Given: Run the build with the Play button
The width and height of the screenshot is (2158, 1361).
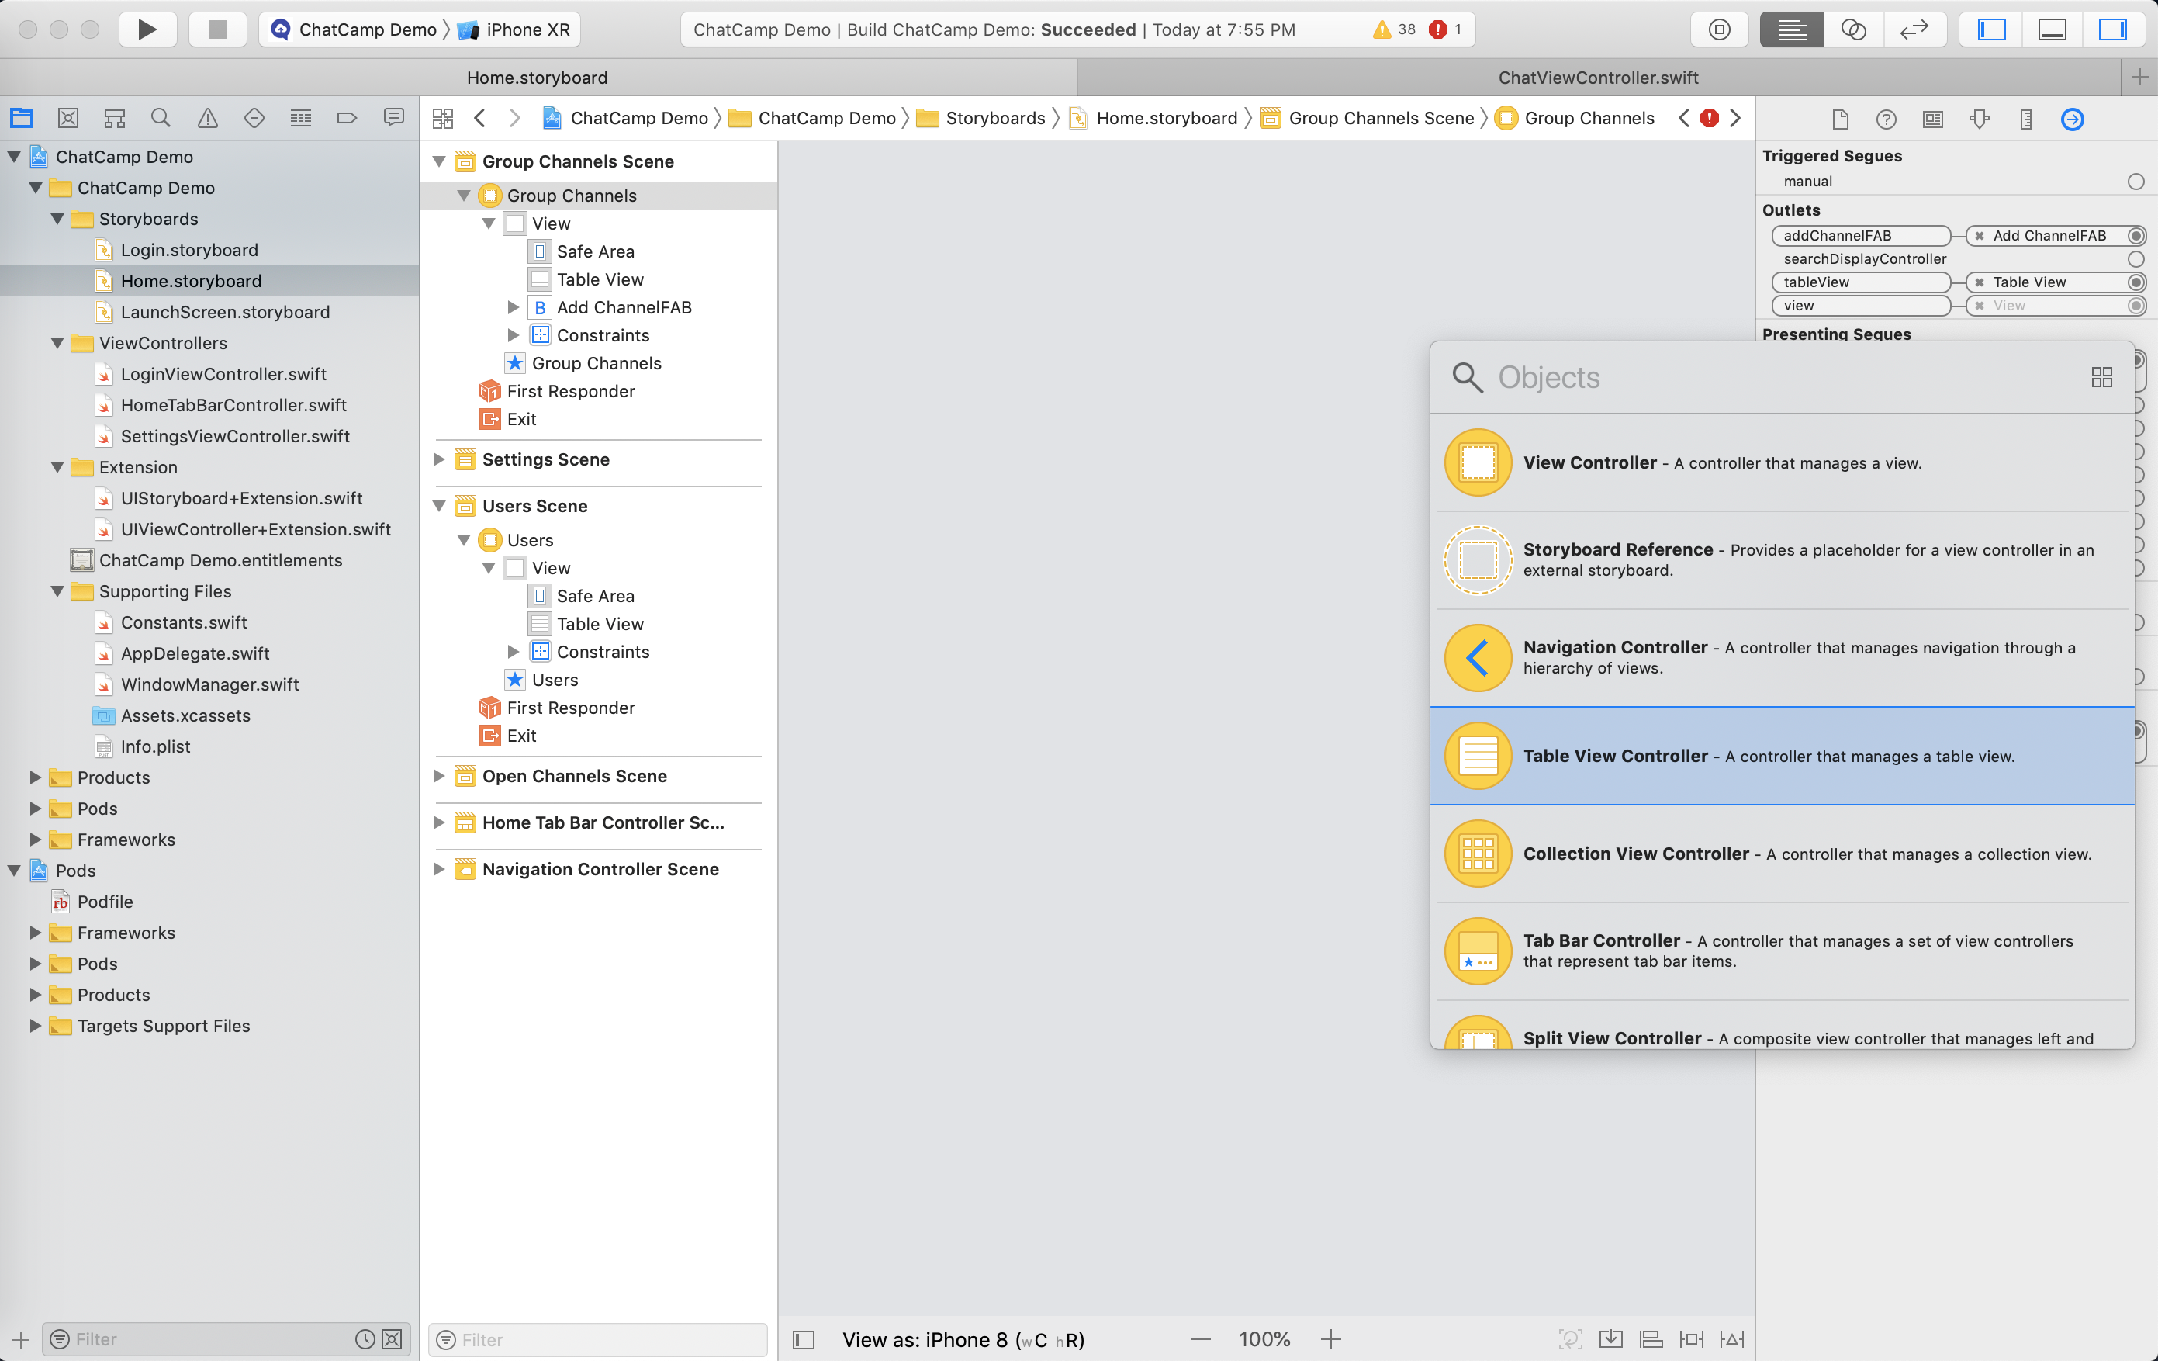Looking at the screenshot, I should (x=148, y=29).
